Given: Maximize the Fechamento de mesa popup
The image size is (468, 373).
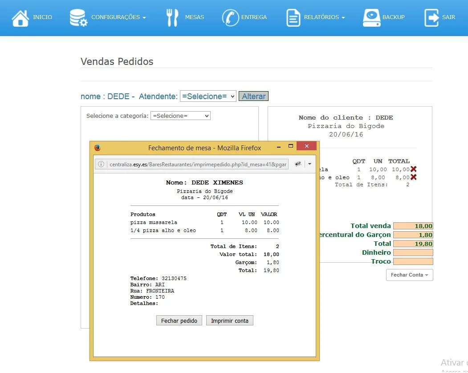Looking at the screenshot, I should pyautogui.click(x=291, y=146).
